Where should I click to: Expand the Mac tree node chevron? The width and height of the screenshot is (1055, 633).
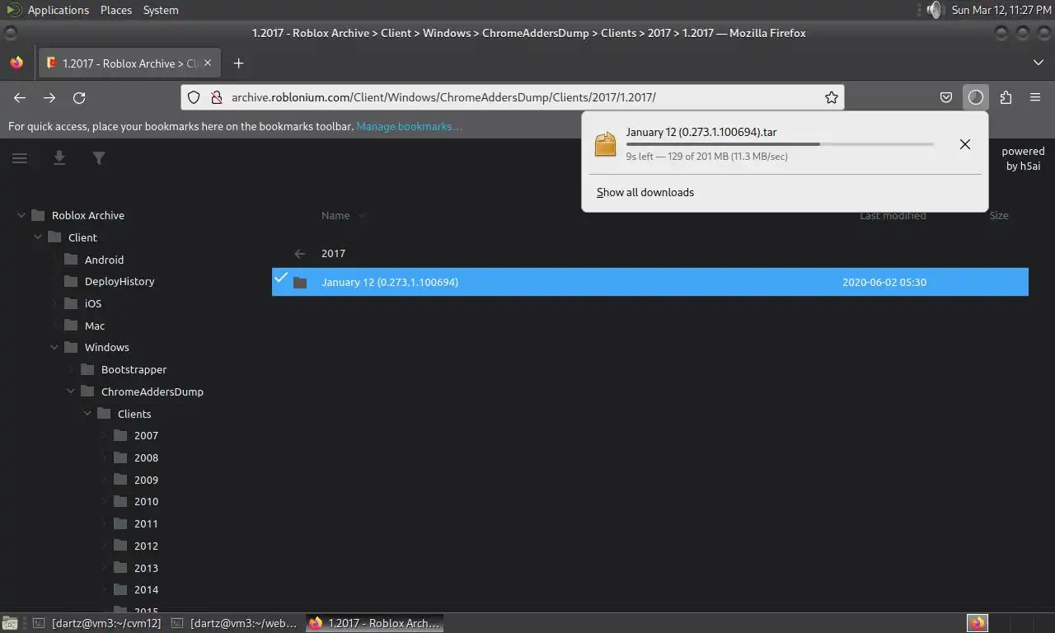[54, 326]
